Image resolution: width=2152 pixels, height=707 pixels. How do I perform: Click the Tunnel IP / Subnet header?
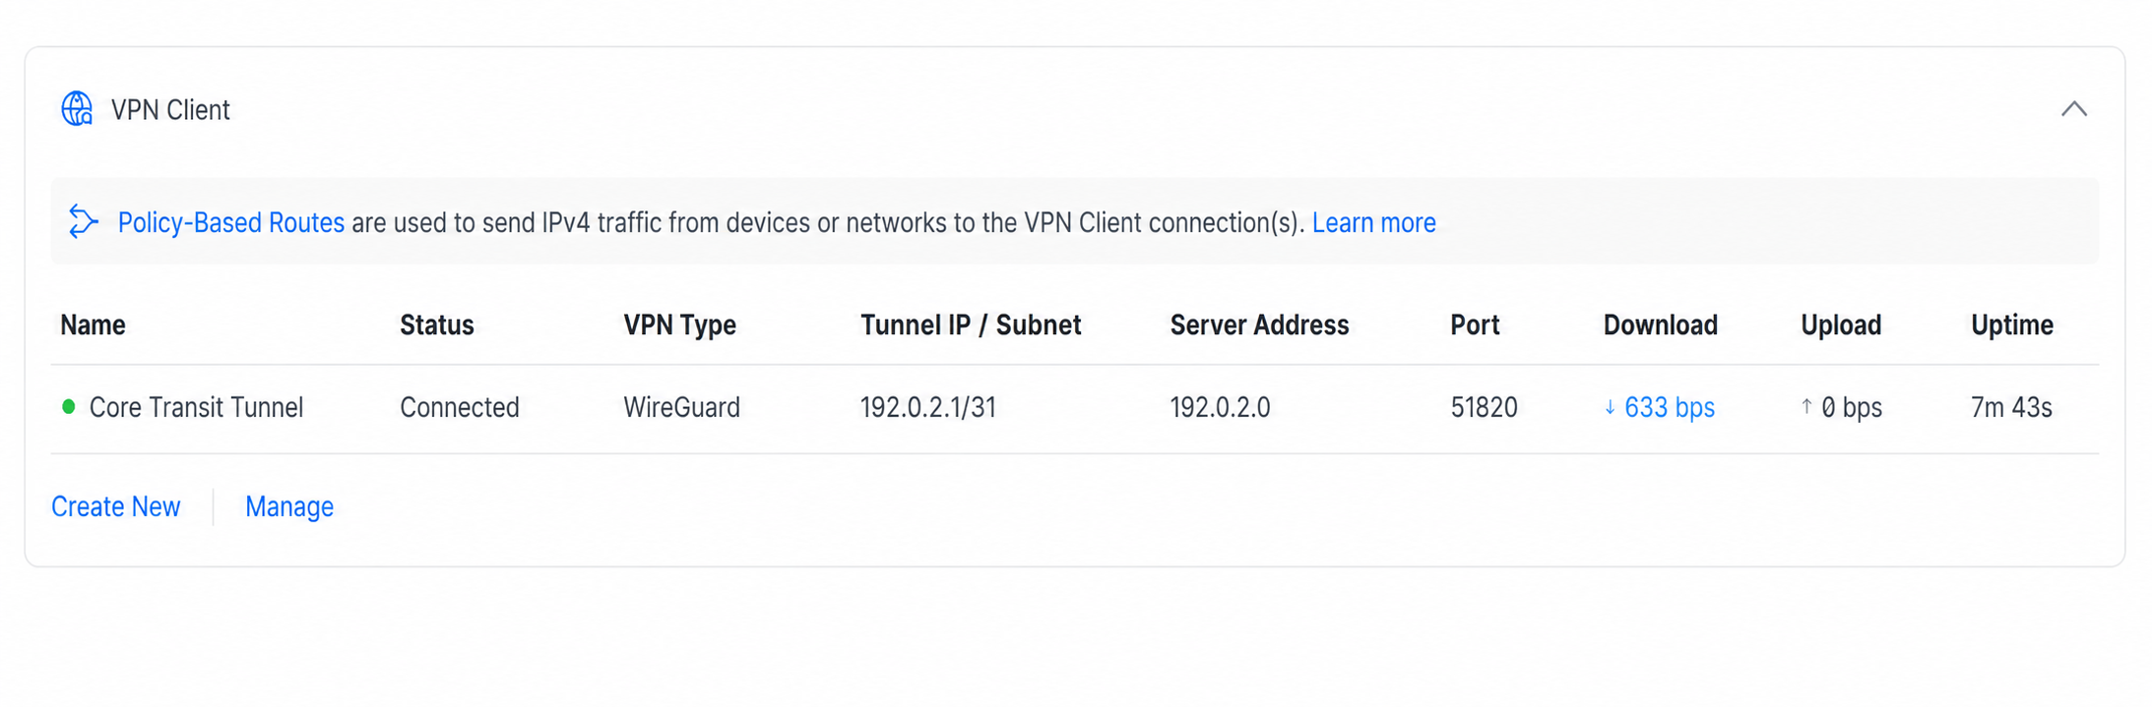point(971,325)
